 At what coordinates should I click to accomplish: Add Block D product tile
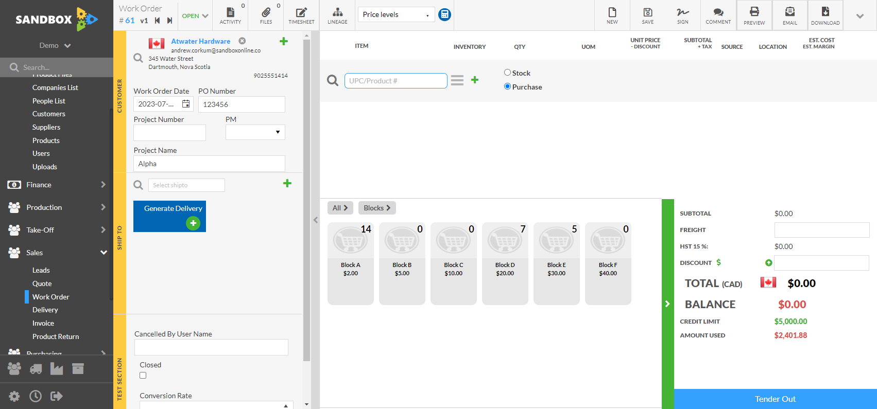pos(505,263)
